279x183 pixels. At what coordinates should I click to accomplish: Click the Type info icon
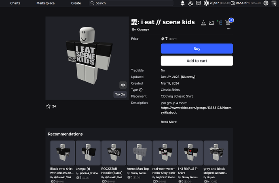tap(141, 90)
